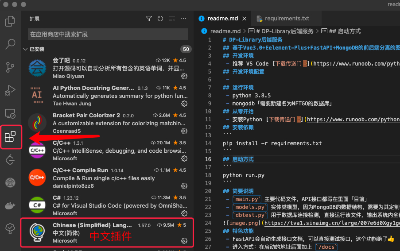Click breadcrumb # DP-Library后端服务
This screenshot has height=251, width=400.
(285, 31)
